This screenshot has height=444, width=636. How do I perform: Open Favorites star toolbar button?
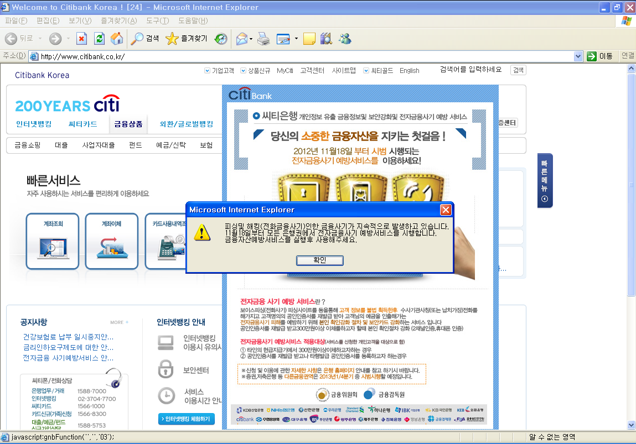coord(187,39)
